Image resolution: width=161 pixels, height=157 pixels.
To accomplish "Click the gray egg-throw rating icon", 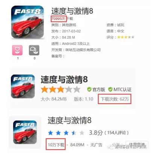I will [x=34, y=50].
